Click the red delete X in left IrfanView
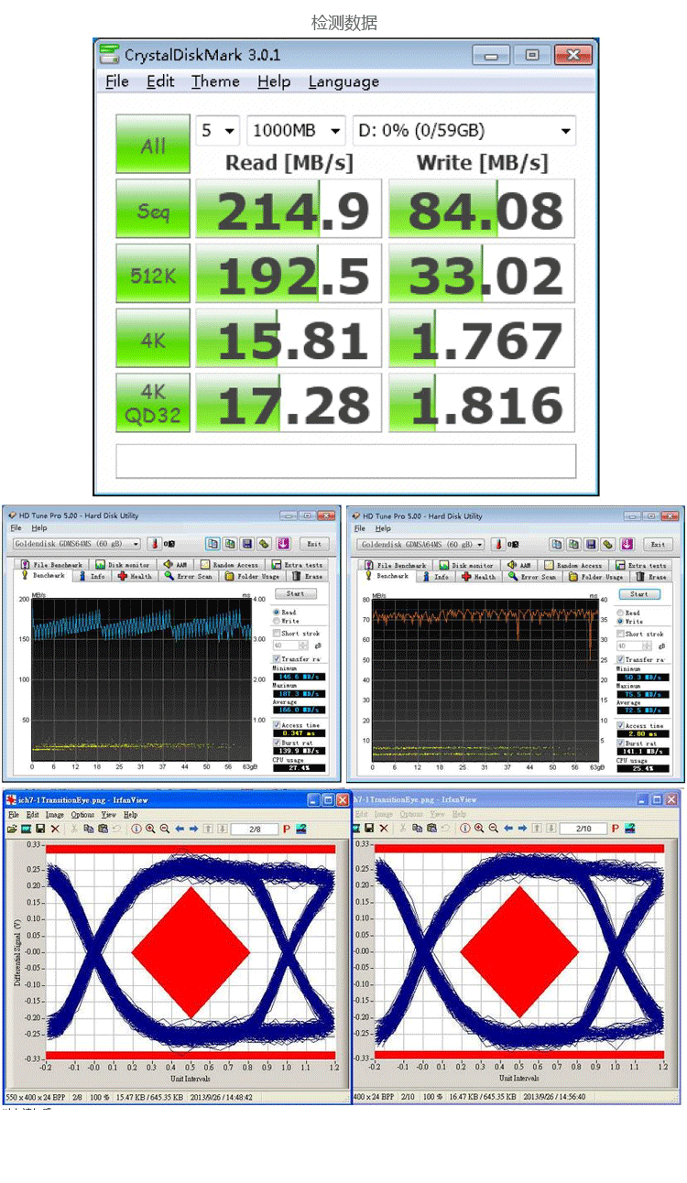 click(55, 829)
